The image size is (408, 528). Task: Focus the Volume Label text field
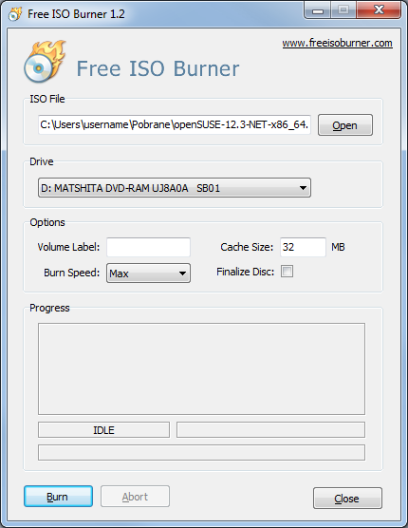pyautogui.click(x=148, y=247)
